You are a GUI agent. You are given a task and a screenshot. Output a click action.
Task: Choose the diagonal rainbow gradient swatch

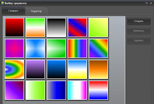coord(98,48)
